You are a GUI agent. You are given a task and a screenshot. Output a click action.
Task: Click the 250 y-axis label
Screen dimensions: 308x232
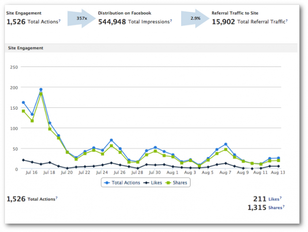[x=14, y=67]
